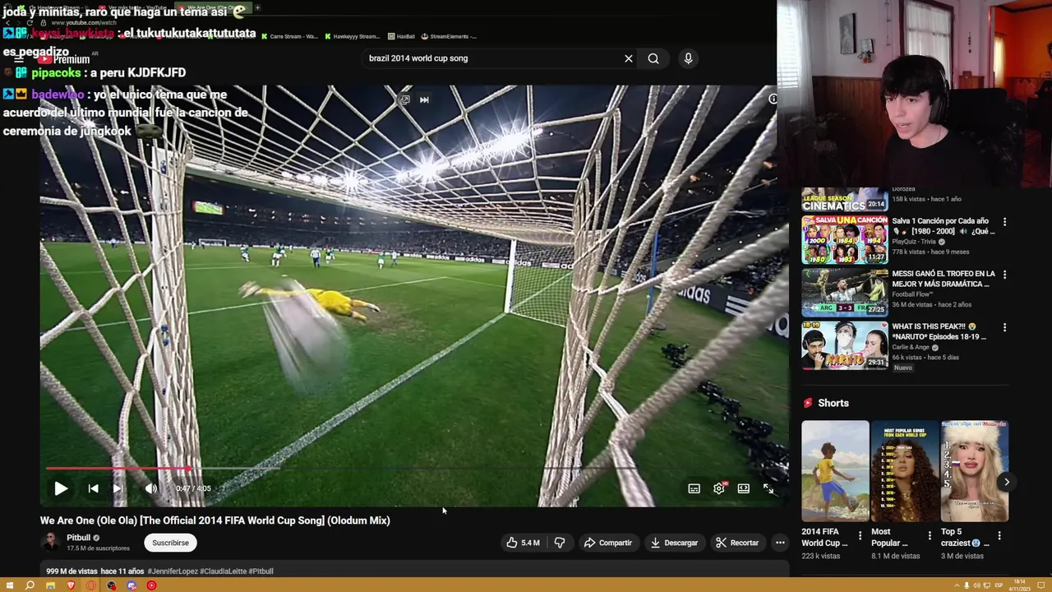Download the video with Descargar
The image size is (1052, 592).
click(x=674, y=543)
